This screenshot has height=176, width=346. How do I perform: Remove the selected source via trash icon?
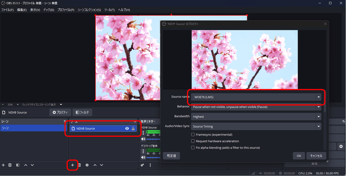click(80, 165)
